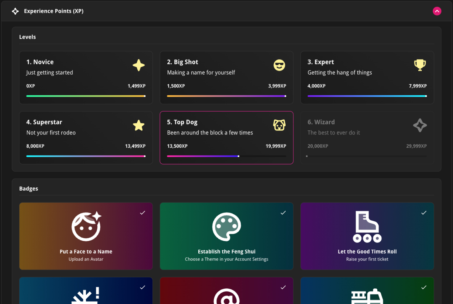453x304 pixels.
Task: Click the '6. Wizard' level title
Action: tap(321, 122)
